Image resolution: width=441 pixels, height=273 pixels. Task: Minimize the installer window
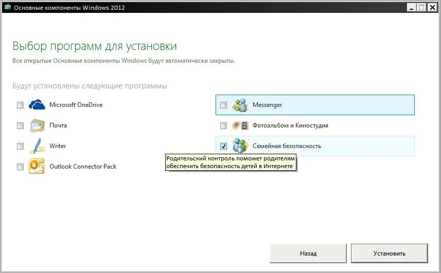(x=412, y=7)
